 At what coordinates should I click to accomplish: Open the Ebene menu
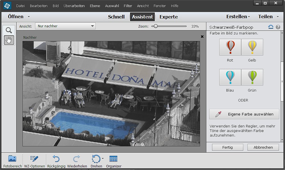(x=95, y=6)
